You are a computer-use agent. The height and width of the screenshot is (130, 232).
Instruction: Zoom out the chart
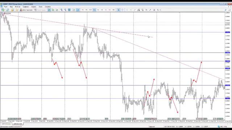coord(65,10)
